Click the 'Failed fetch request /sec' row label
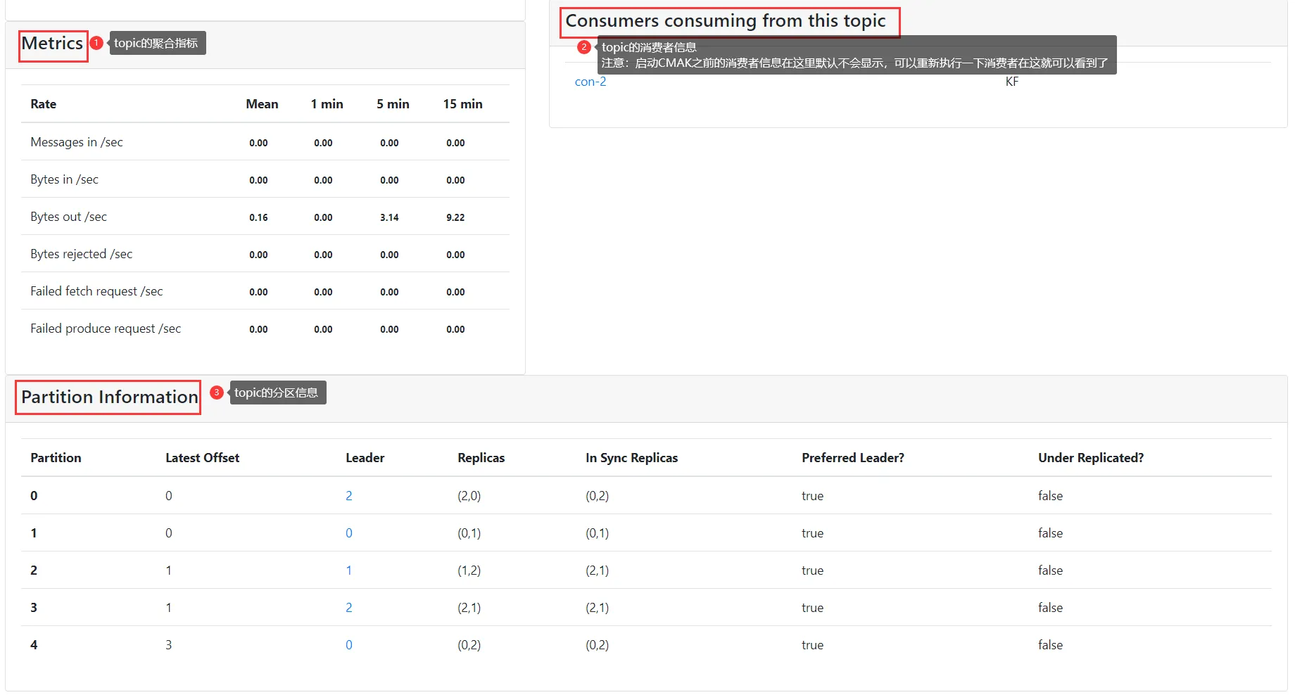The width and height of the screenshot is (1295, 695). click(96, 291)
